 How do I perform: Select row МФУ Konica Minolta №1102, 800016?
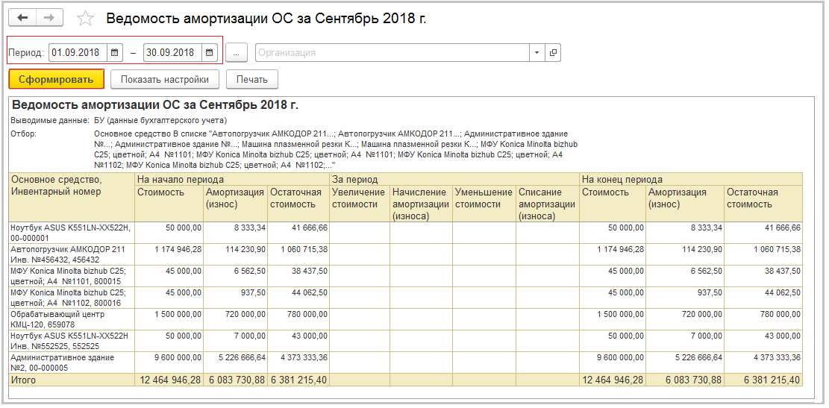pyautogui.click(x=405, y=298)
